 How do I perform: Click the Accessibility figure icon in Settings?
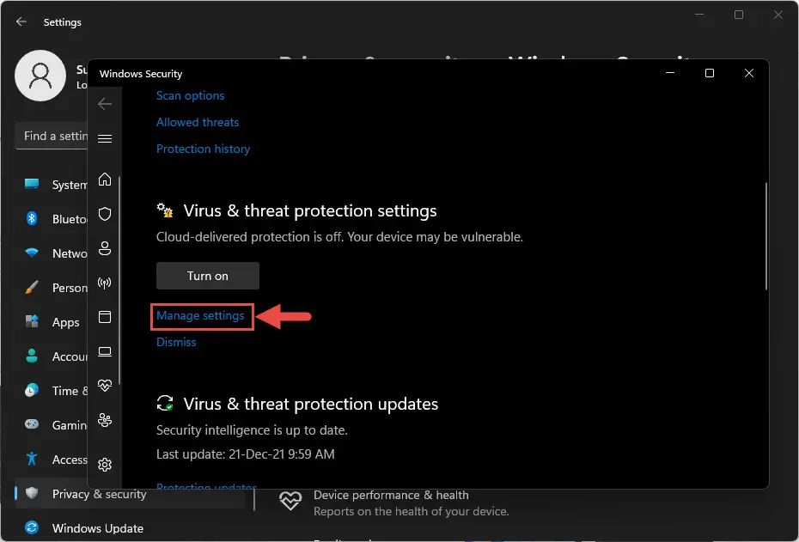coord(32,459)
